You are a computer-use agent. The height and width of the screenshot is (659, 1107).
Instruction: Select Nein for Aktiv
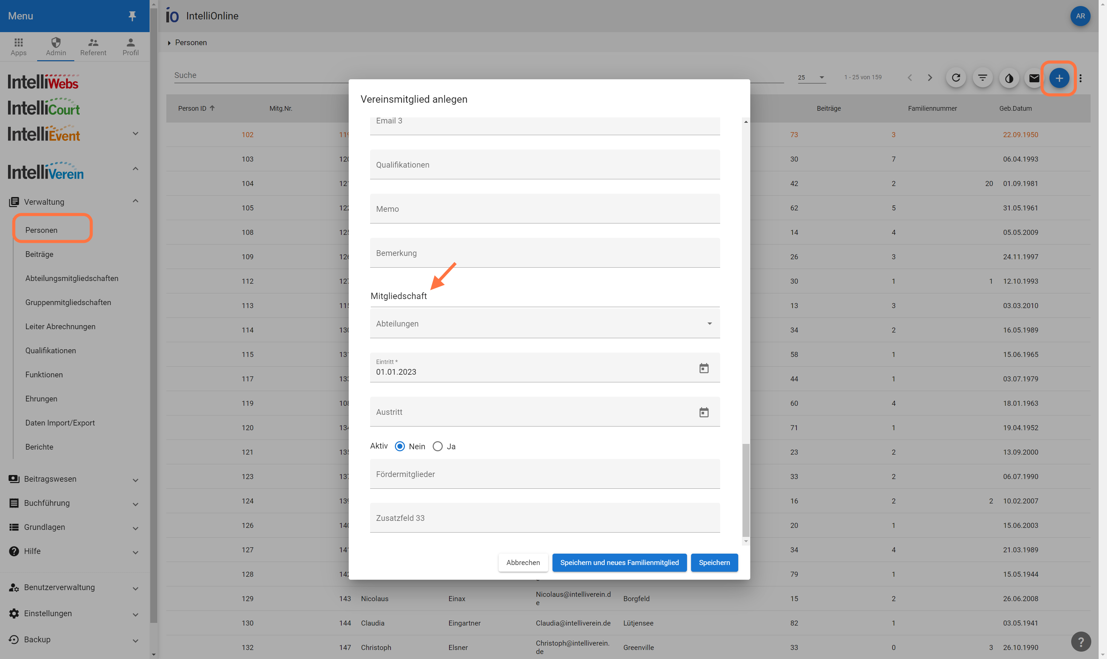(400, 446)
